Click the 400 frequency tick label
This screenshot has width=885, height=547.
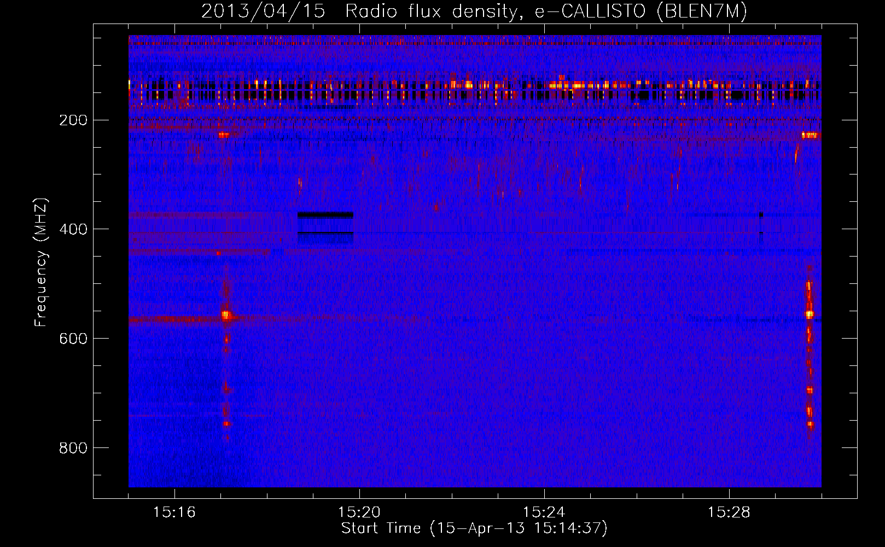[x=73, y=229]
